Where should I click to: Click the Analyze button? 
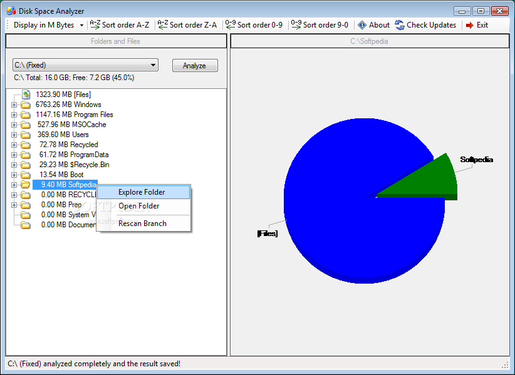point(195,66)
